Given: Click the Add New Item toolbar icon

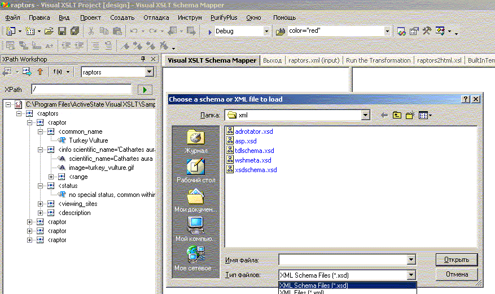Looking at the screenshot, I should coord(30,31).
